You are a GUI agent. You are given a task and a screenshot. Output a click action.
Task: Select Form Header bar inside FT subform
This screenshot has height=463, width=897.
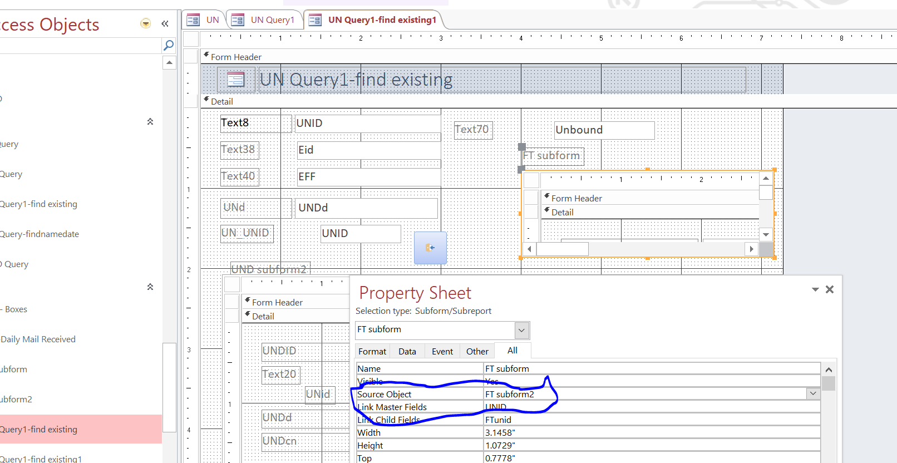coord(650,198)
